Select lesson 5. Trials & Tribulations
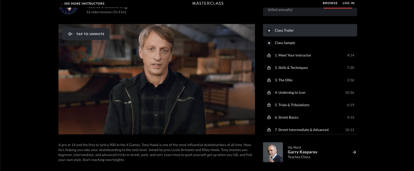414x171 pixels. pos(310,105)
